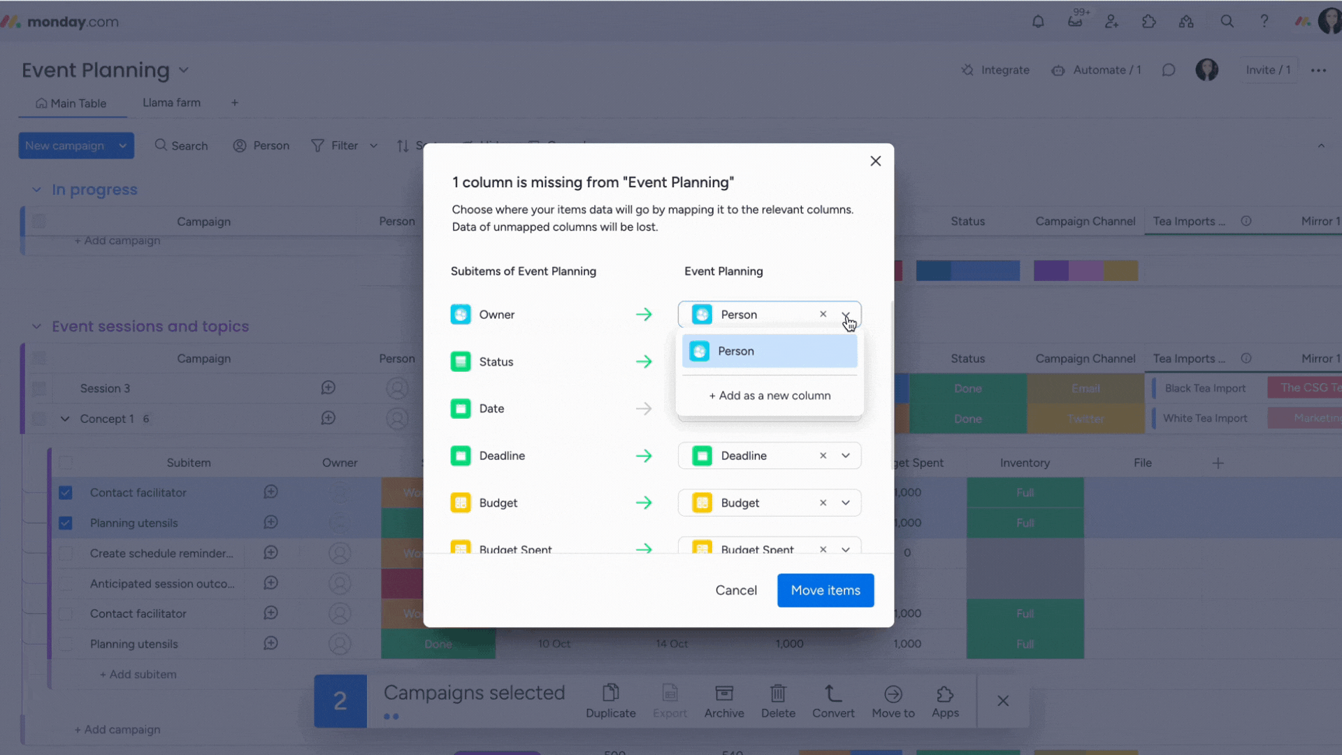The height and width of the screenshot is (755, 1342).
Task: Collapse the Concept 1 subitems
Action: pyautogui.click(x=65, y=419)
